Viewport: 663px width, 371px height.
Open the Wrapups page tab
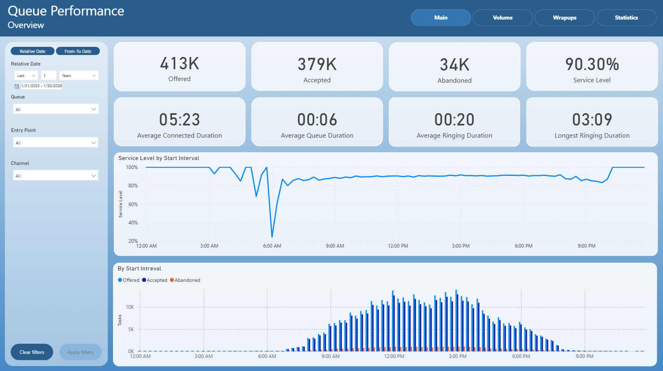click(x=565, y=18)
